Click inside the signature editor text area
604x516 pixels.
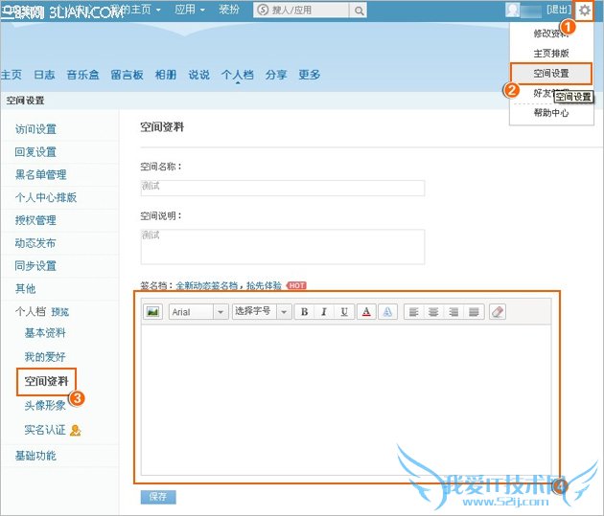point(346,400)
